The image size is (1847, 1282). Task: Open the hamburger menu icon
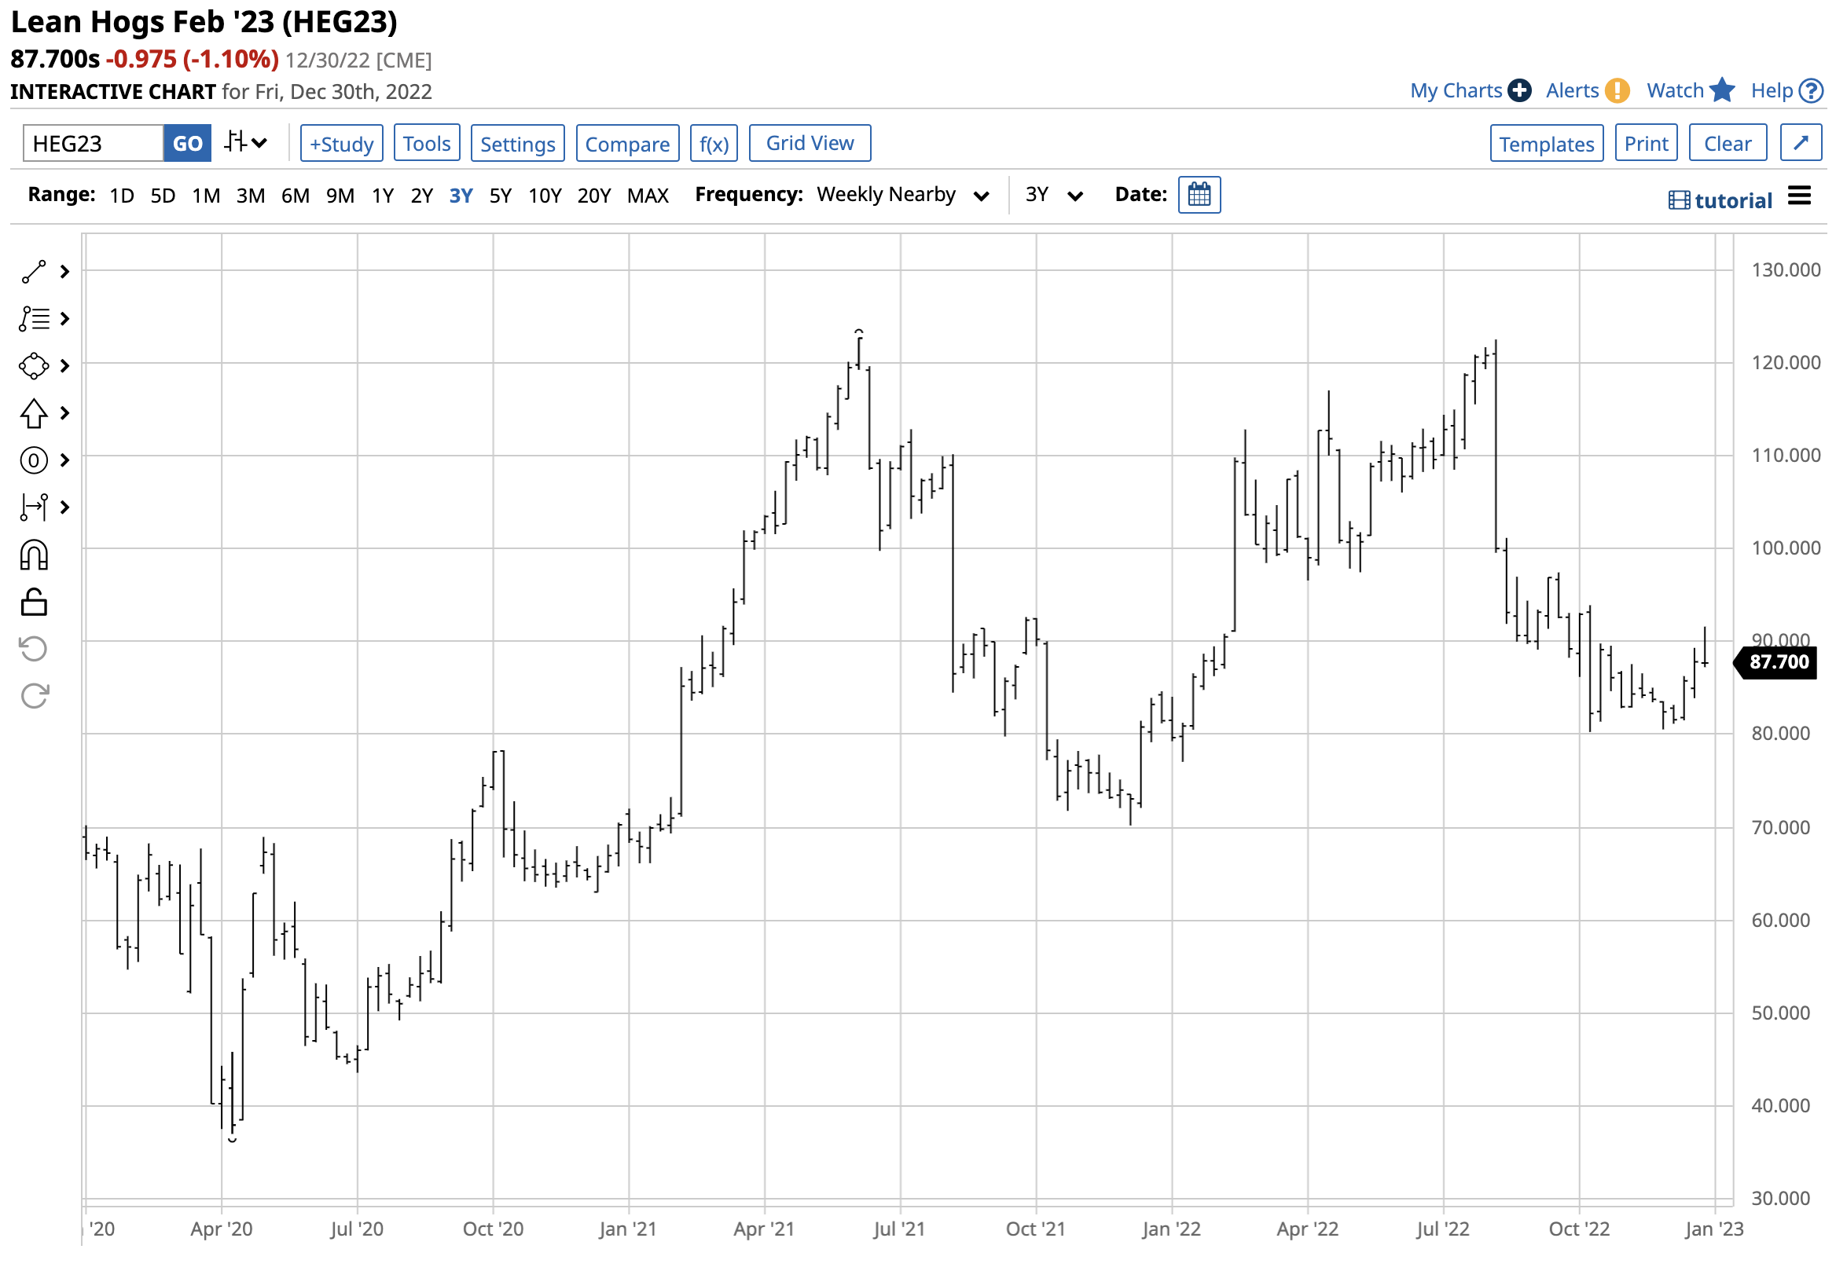click(1798, 195)
